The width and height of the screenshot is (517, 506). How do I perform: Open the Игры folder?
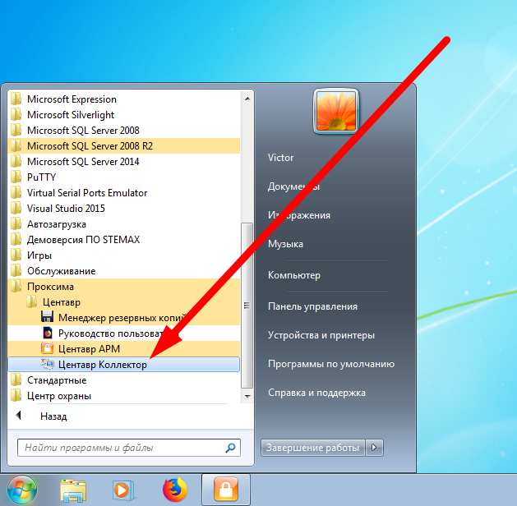[x=123, y=255]
